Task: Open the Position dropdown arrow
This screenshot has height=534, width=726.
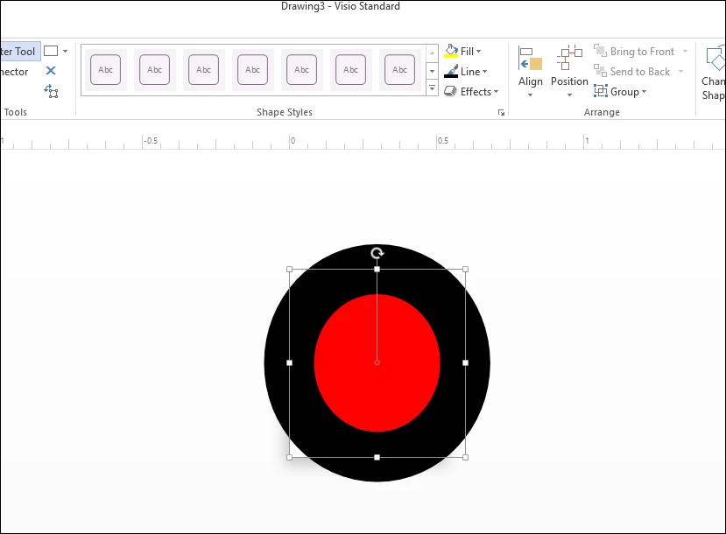Action: (569, 95)
